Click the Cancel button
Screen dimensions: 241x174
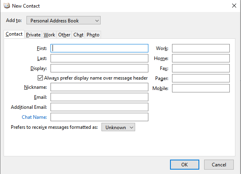click(x=219, y=165)
